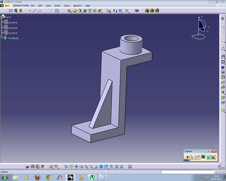
Task: Click the Line tool in top toolbar
Action: (34, 11)
